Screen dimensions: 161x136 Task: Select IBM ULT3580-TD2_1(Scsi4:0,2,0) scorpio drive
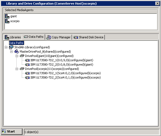pyautogui.click(x=66, y=73)
